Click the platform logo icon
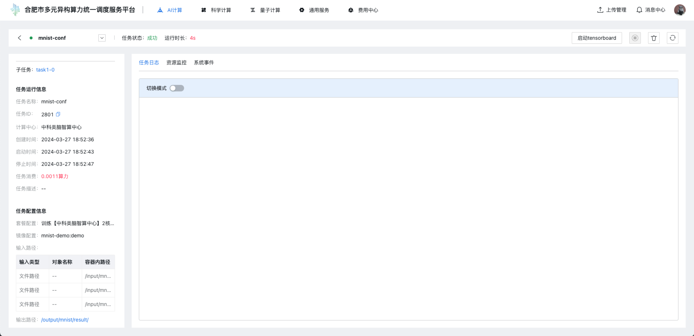Screen dimensions: 694x336 (15, 10)
